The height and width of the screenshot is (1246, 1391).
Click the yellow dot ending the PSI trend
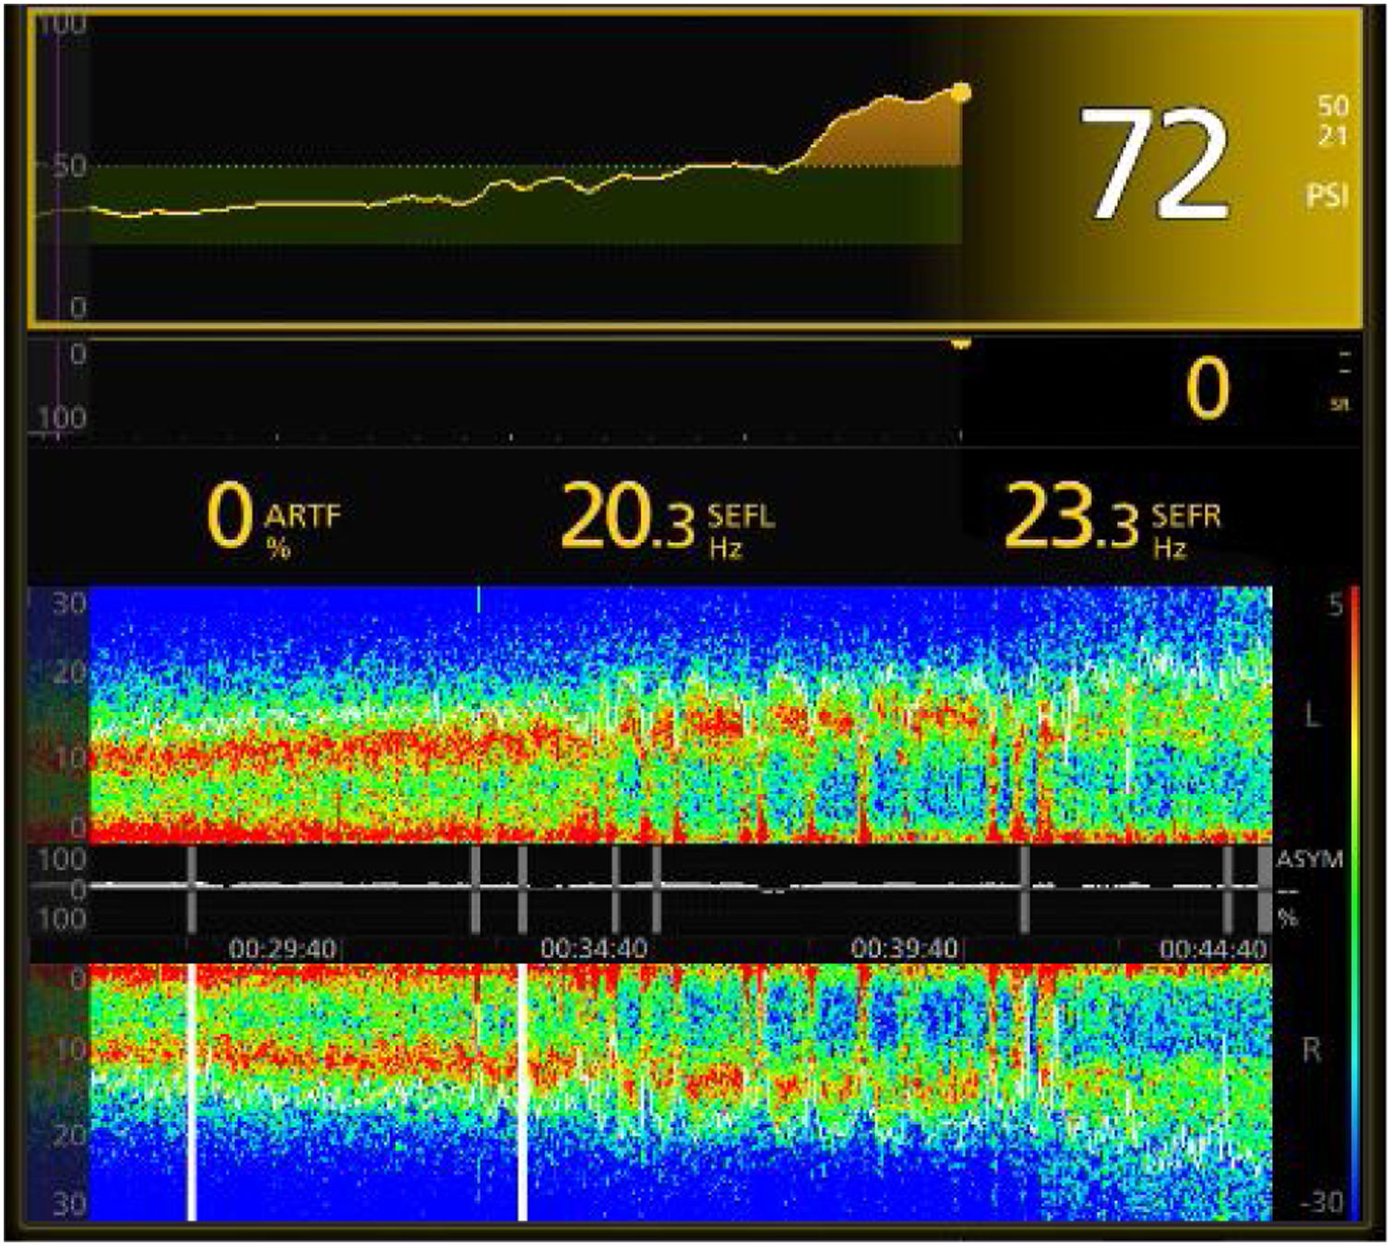pos(960,92)
